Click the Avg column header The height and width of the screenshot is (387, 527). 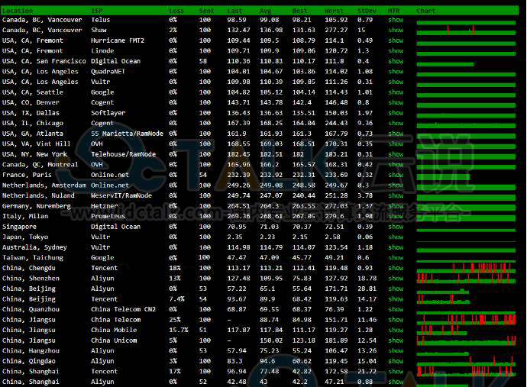(x=266, y=11)
